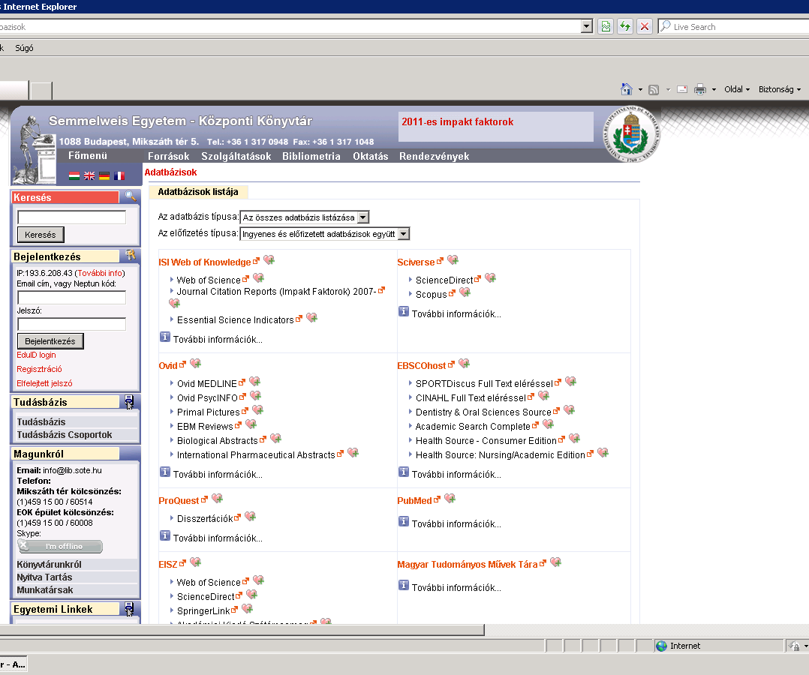Open the Elfelejtett jelszó link
The height and width of the screenshot is (675, 809).
(44, 384)
